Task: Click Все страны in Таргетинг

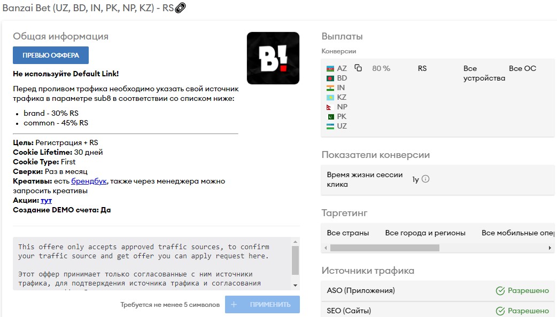Action: click(348, 233)
